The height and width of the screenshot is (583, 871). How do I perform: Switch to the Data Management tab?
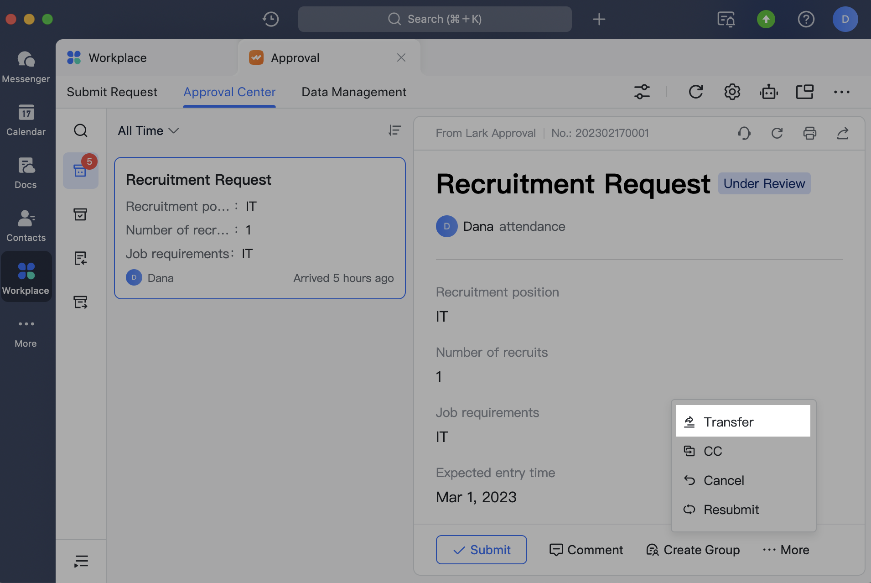point(353,92)
